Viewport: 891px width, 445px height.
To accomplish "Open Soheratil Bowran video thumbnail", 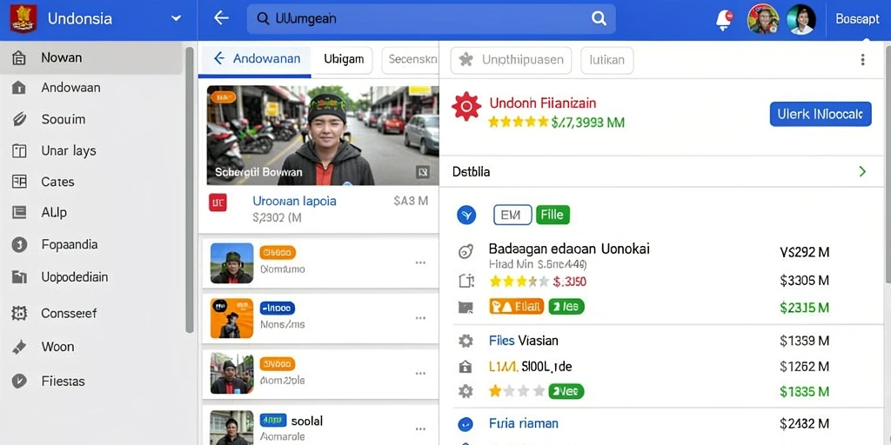I will coord(322,135).
